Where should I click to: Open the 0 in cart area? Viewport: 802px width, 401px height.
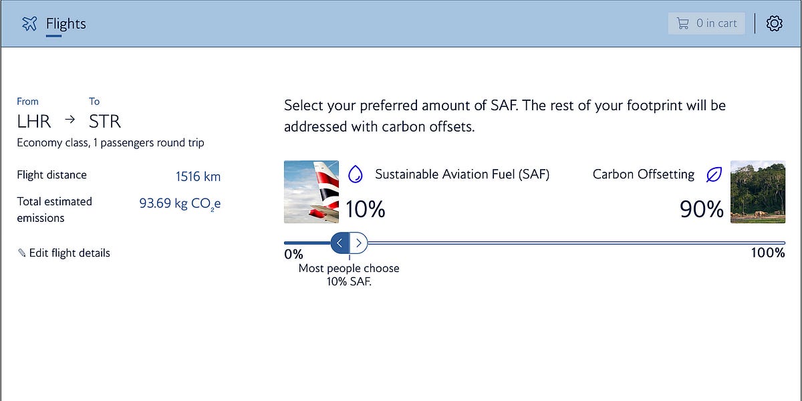coord(706,23)
